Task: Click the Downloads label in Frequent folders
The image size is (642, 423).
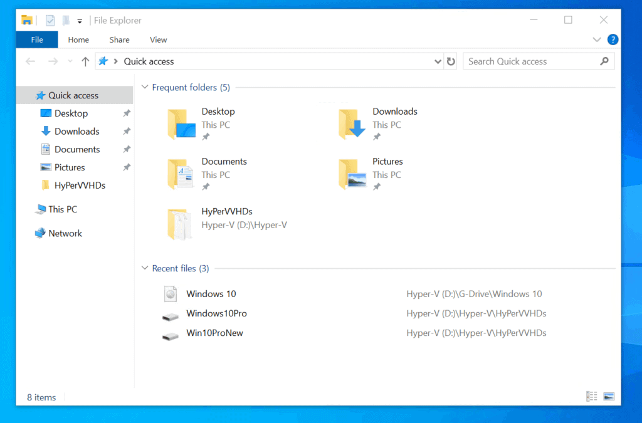Action: [395, 112]
